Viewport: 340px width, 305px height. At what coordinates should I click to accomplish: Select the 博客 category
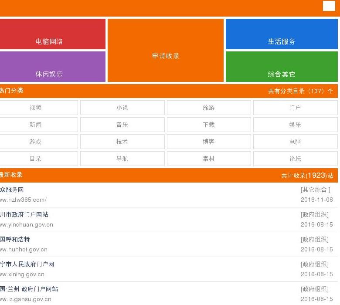coord(209,142)
